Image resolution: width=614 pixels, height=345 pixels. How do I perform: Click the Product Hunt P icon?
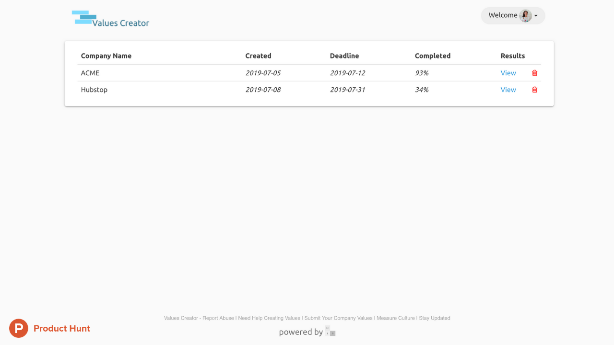coord(18,328)
